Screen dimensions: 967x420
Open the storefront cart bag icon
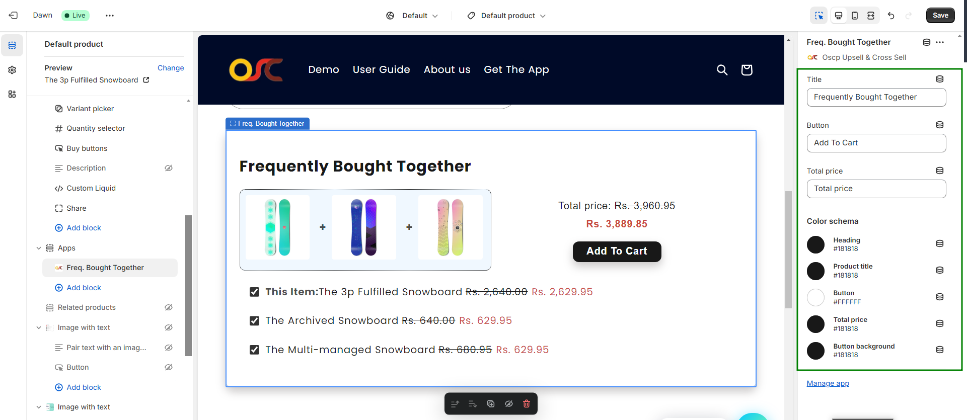click(x=747, y=70)
